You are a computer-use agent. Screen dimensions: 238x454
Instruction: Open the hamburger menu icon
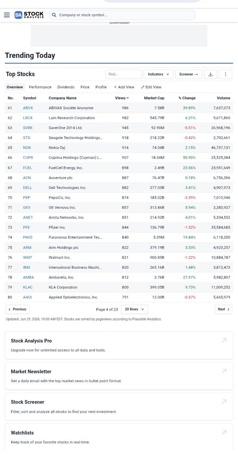[7, 15]
